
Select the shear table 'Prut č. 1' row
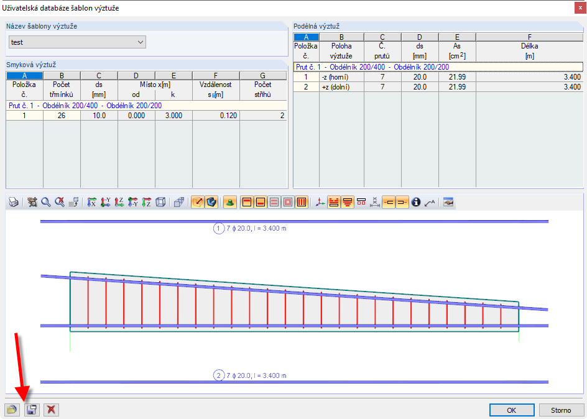coord(146,106)
